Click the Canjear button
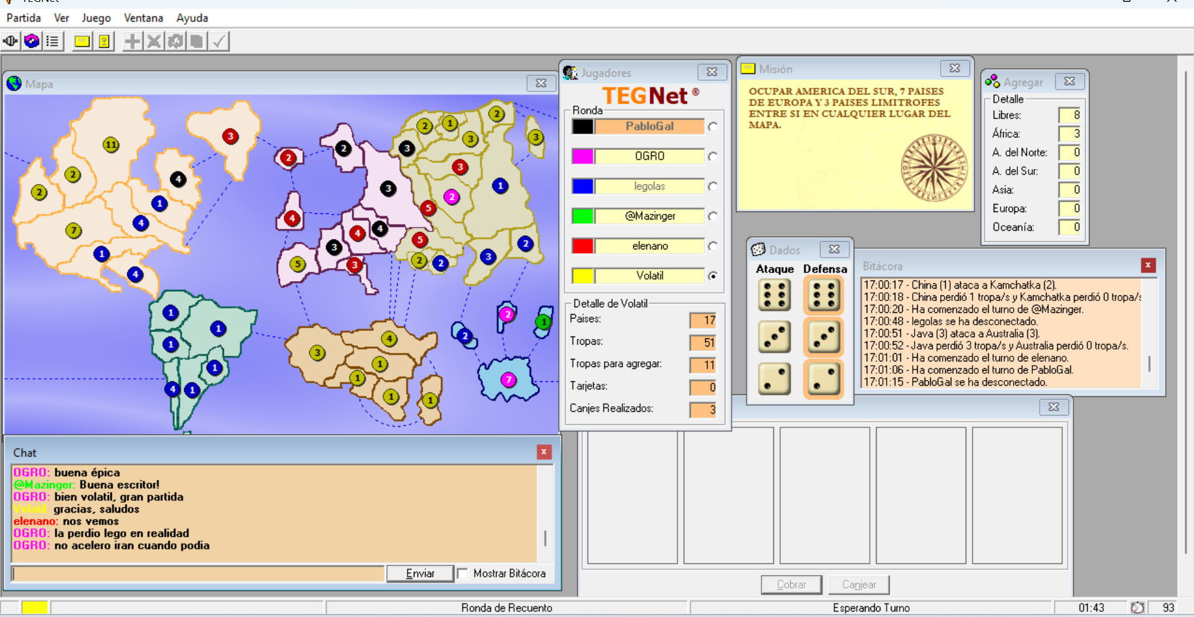Screen dimensions: 1194x617 [859, 585]
